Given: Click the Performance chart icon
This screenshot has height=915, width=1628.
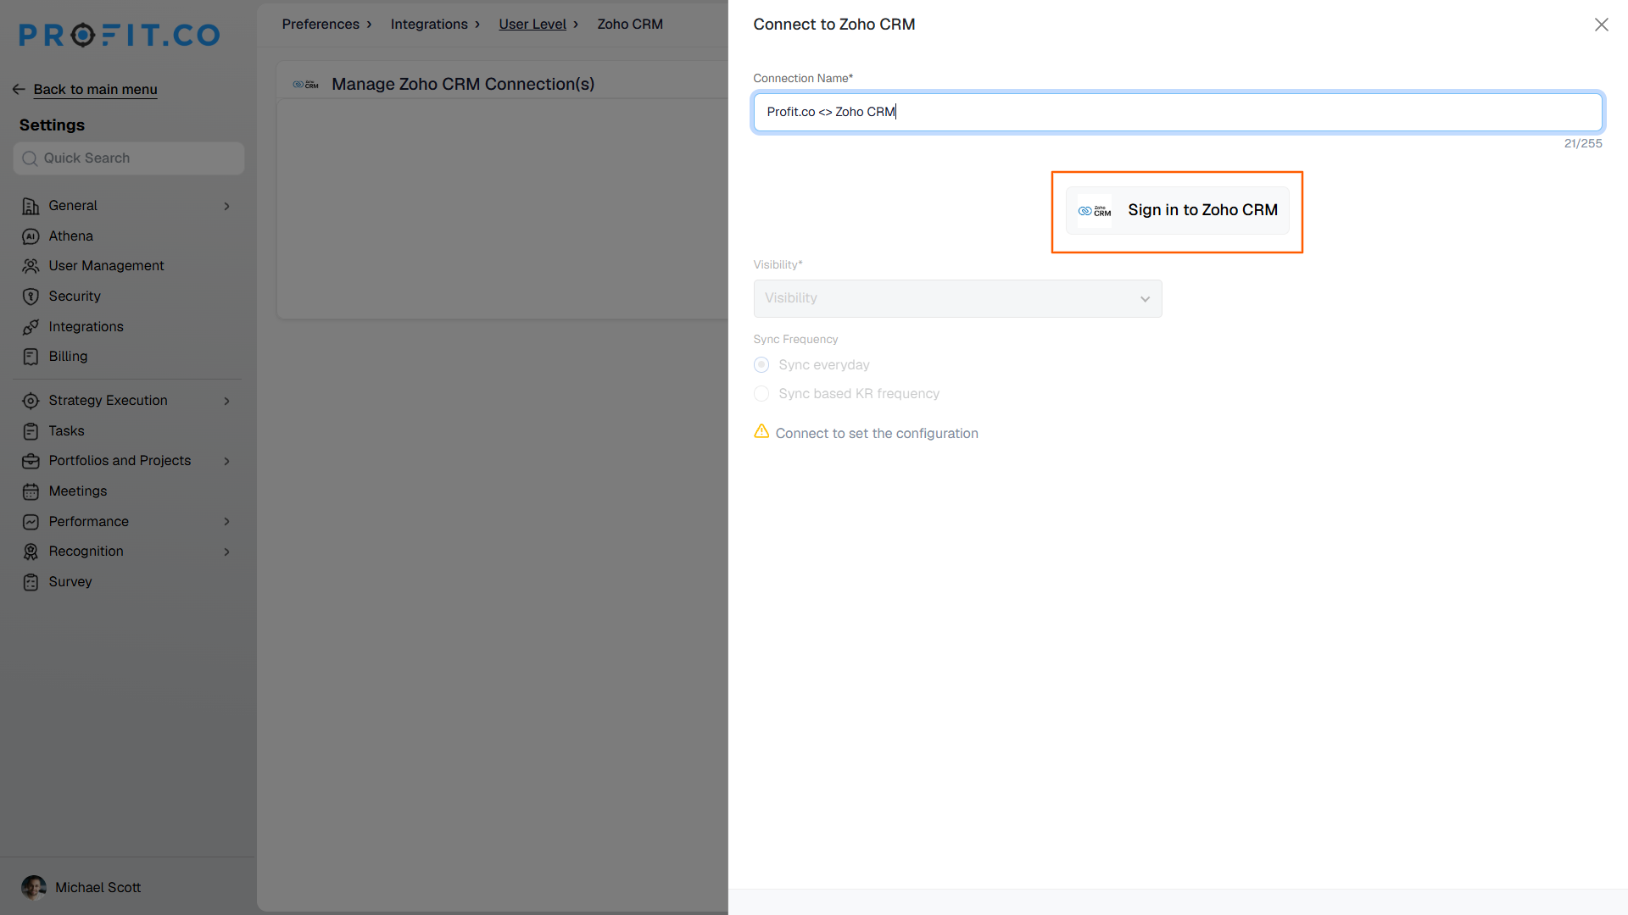Looking at the screenshot, I should tap(31, 522).
